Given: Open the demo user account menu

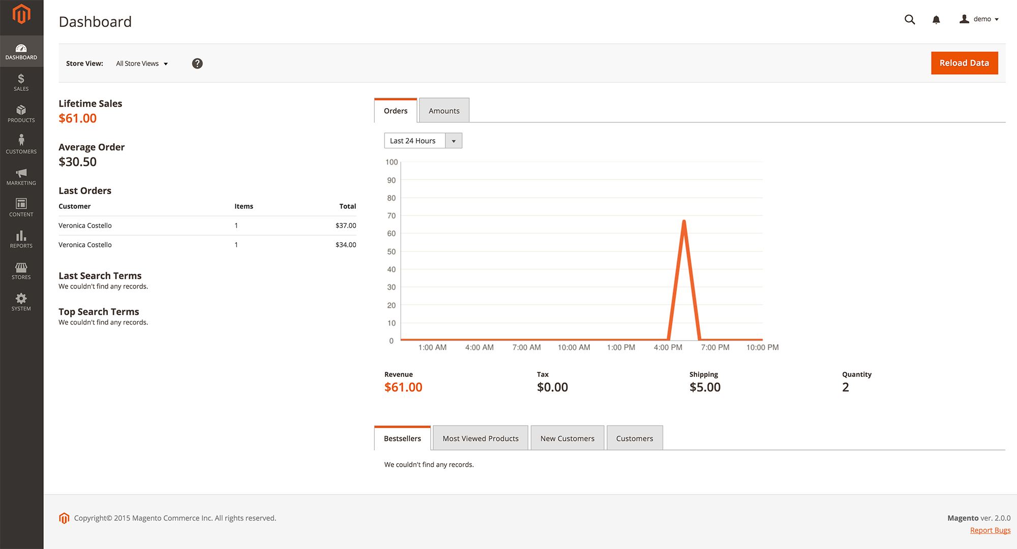Looking at the screenshot, I should (x=978, y=19).
